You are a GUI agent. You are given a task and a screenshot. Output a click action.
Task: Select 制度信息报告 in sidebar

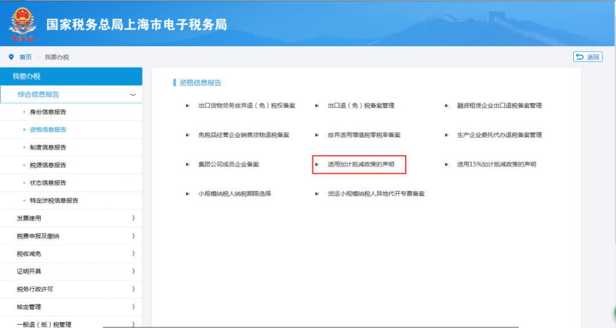(48, 147)
